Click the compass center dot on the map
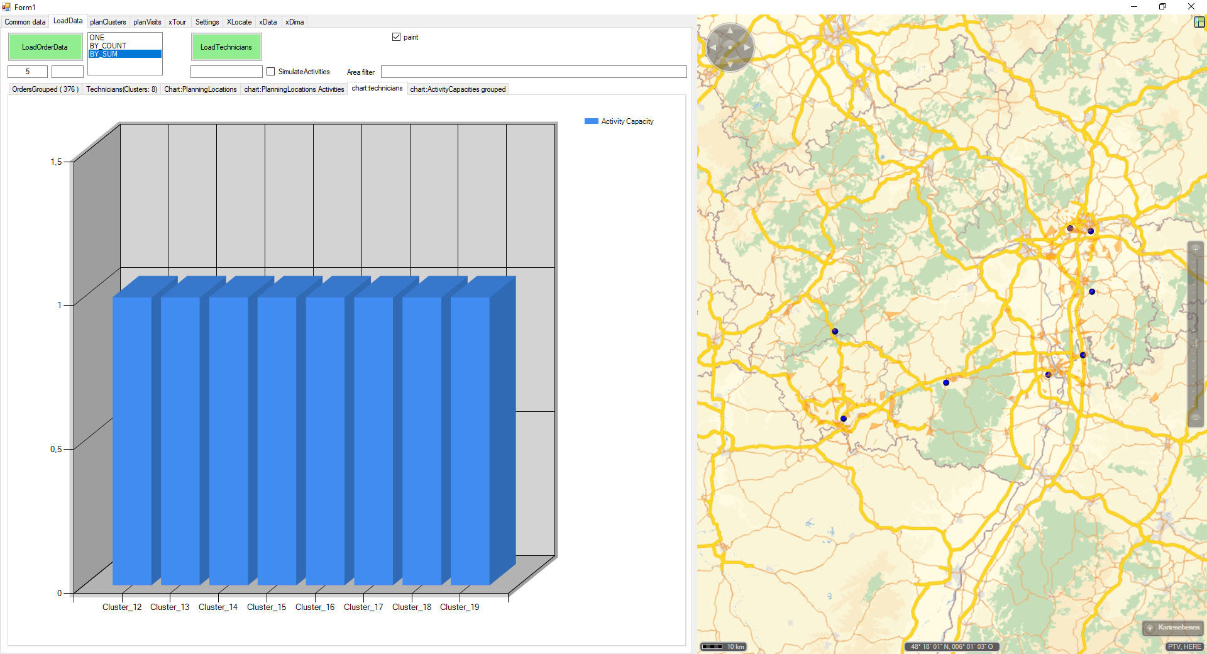This screenshot has width=1207, height=654. 730,47
